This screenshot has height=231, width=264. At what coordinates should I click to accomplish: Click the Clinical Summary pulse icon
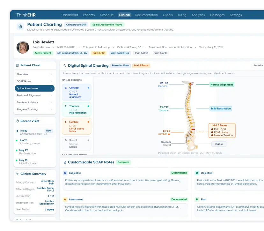17,174
